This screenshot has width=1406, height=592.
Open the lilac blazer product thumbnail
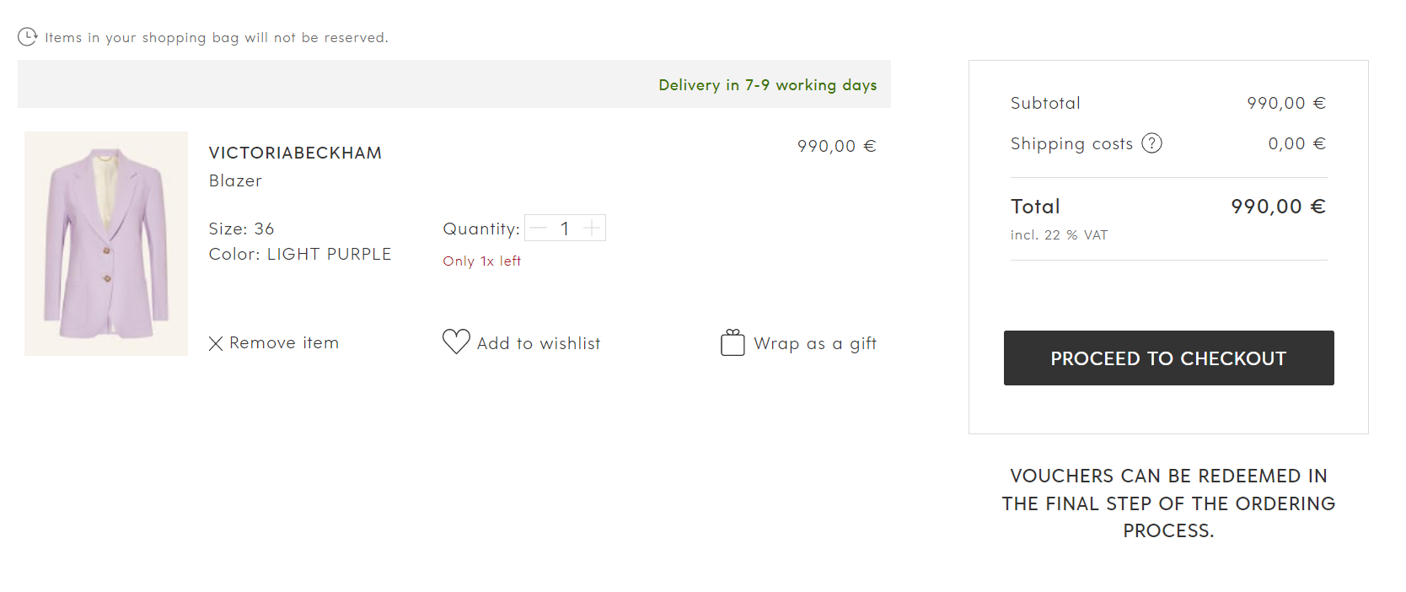coord(106,244)
